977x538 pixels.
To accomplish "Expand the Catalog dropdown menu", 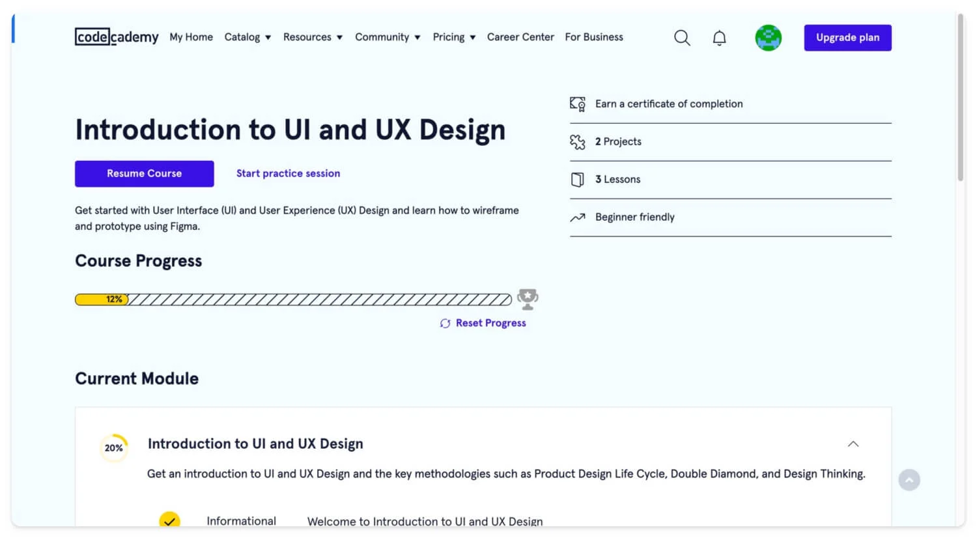I will [248, 37].
